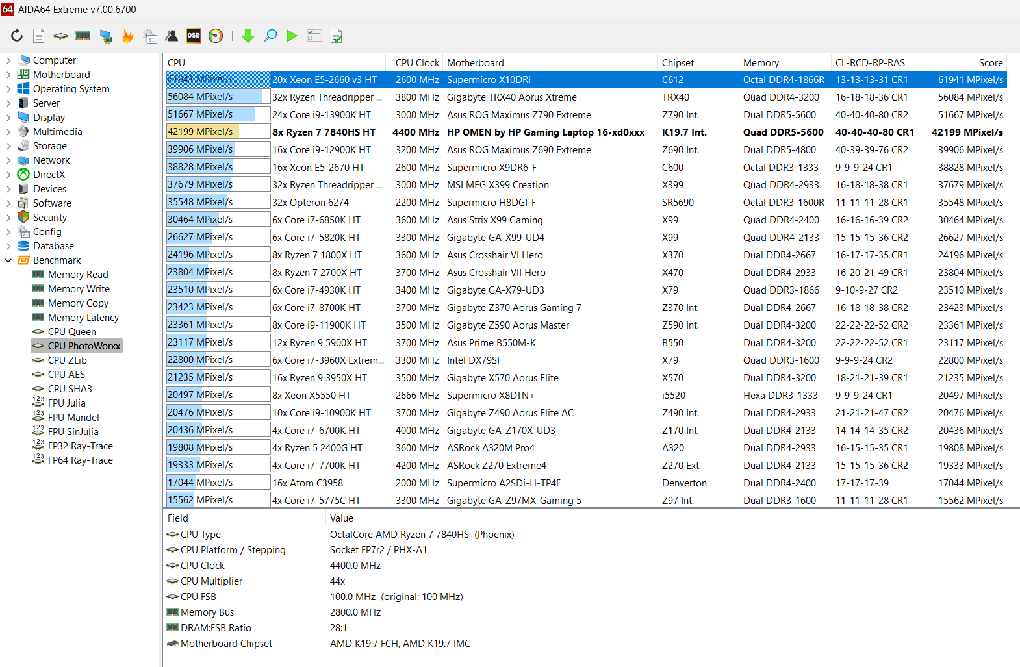Expand the Operating System tree node
This screenshot has width=1020, height=667.
(x=8, y=89)
